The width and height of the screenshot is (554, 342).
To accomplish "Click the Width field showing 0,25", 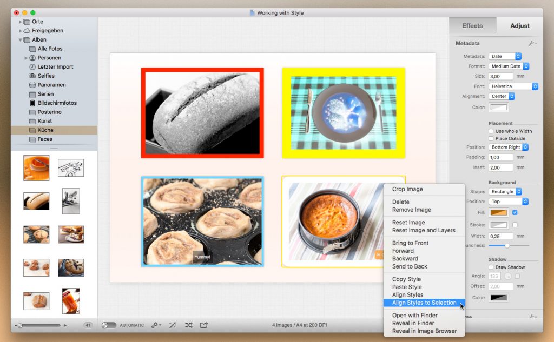I will (x=500, y=236).
